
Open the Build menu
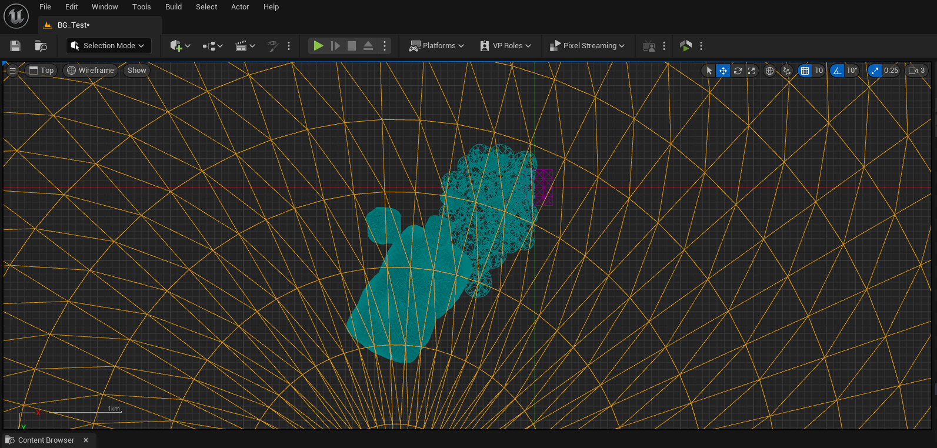click(174, 7)
